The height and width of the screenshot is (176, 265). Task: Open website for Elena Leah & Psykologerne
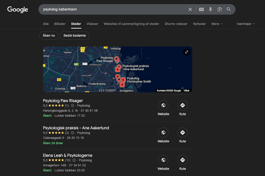pos(163,163)
